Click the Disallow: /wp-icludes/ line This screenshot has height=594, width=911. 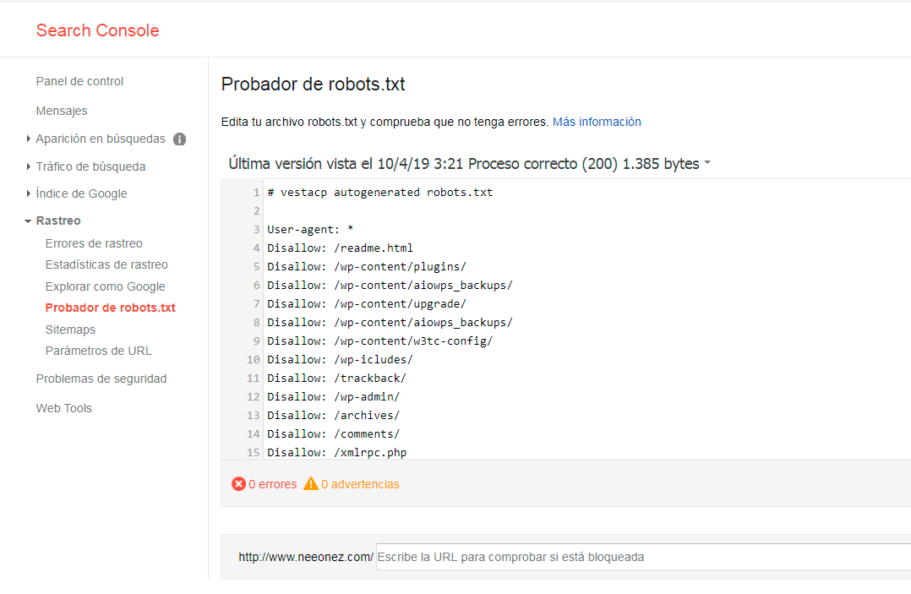pos(340,359)
